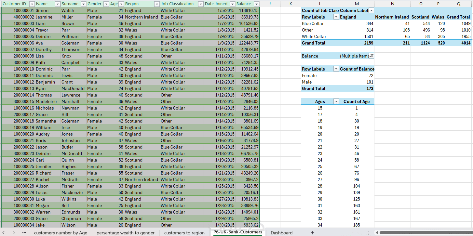The image size is (473, 236).
Task: Open the Customer ID filter dropdown
Action: click(32, 4)
